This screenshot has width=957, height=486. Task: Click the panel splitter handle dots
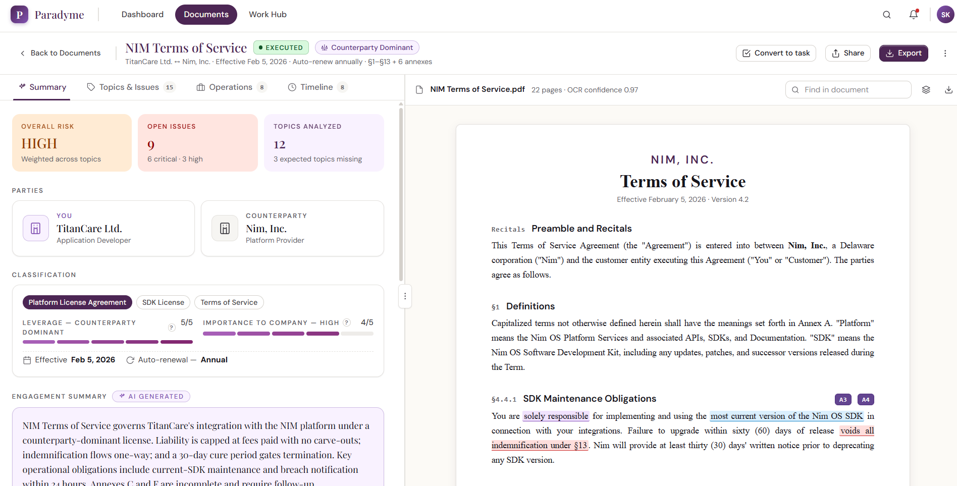tap(405, 296)
